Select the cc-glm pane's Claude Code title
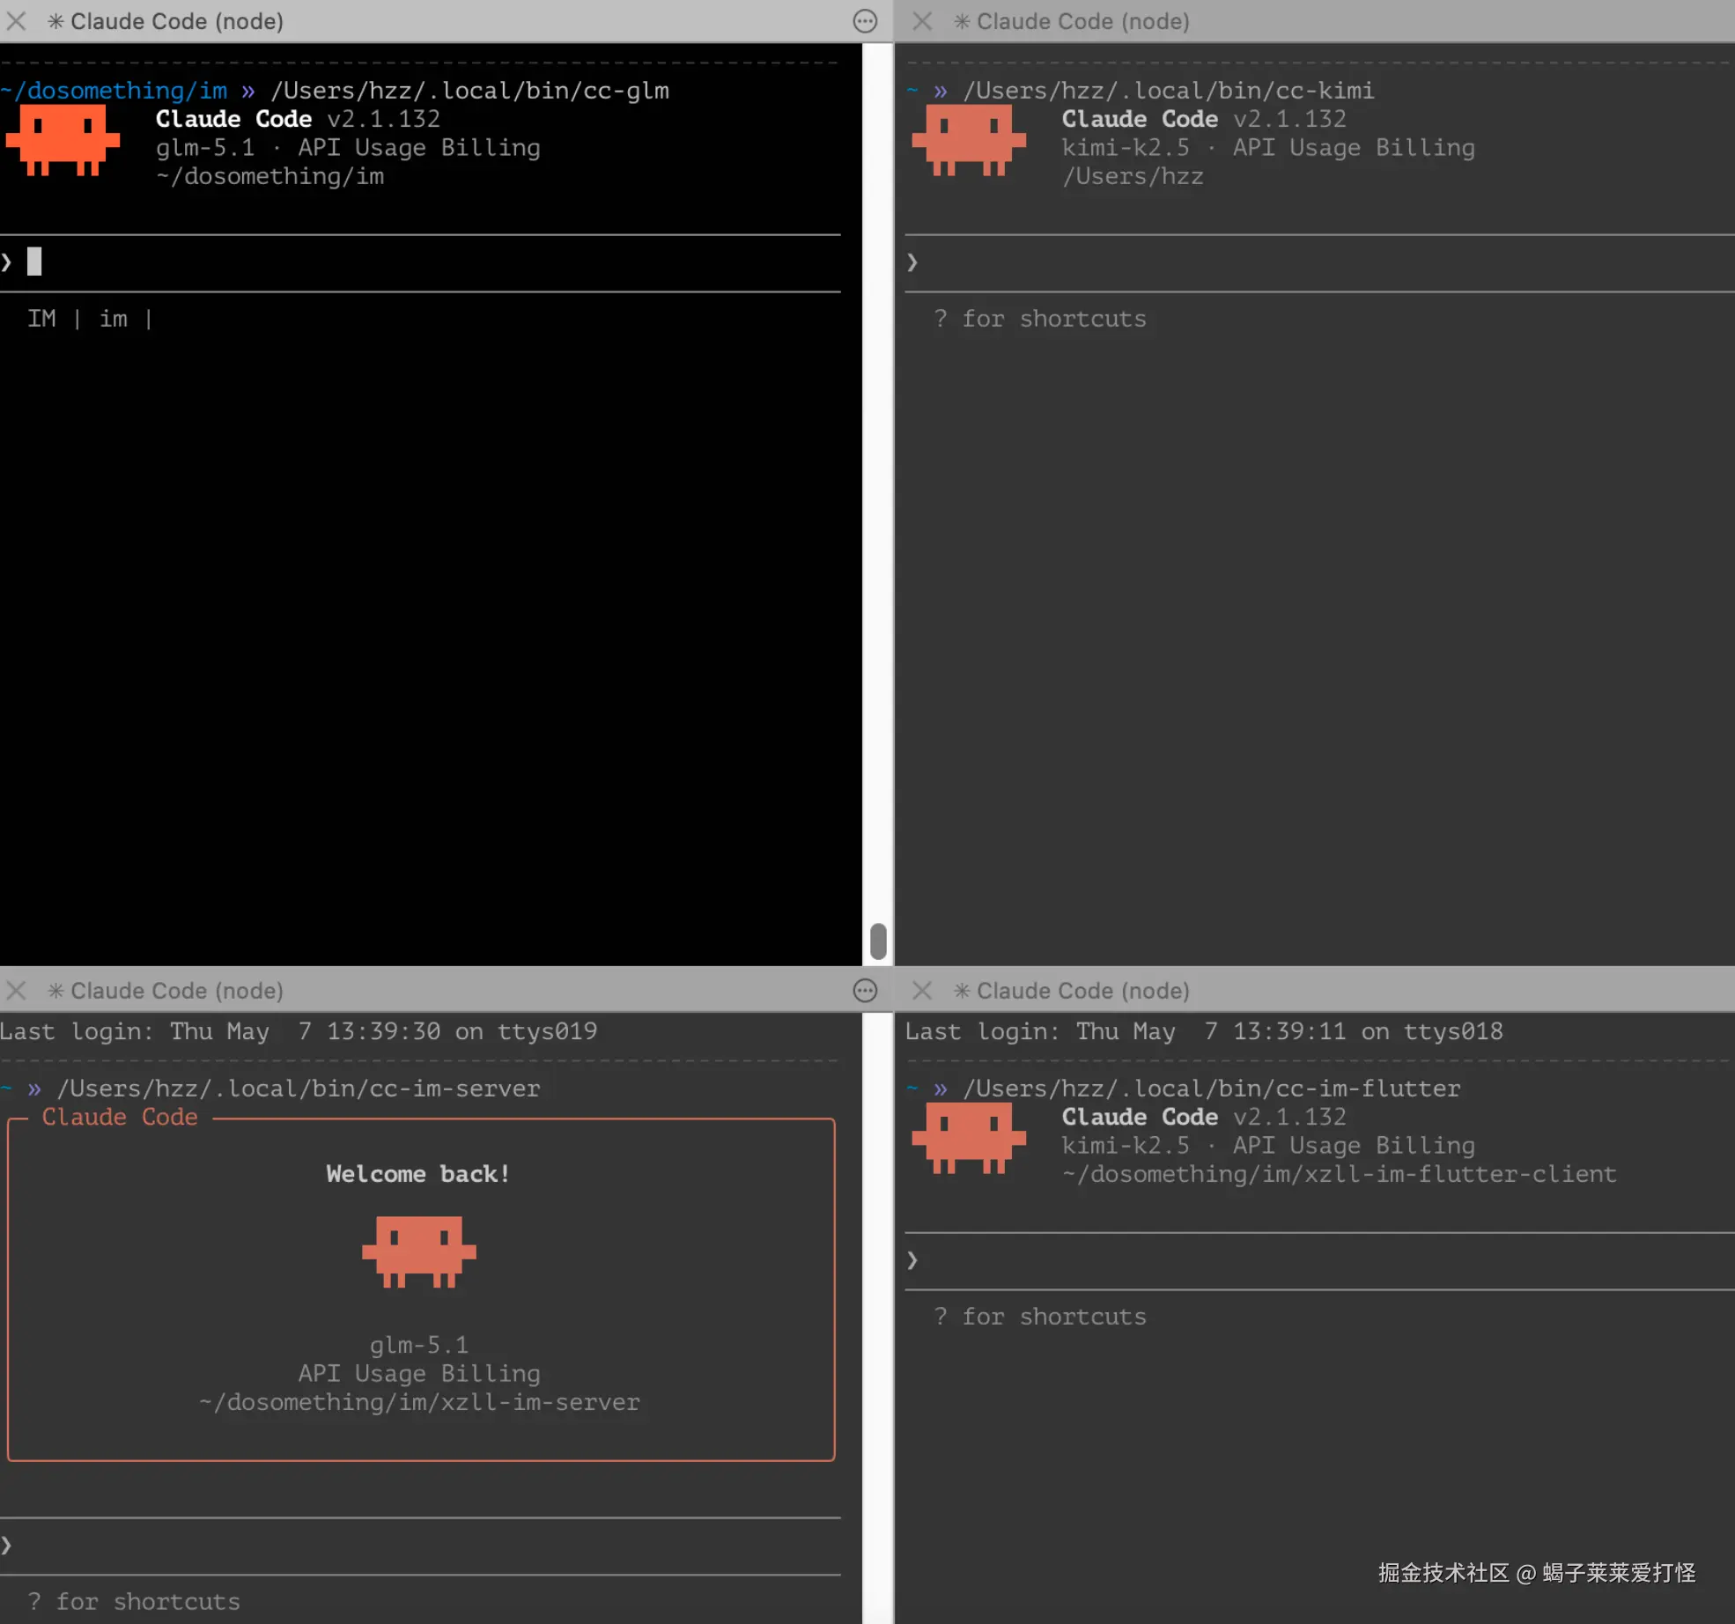Image resolution: width=1735 pixels, height=1624 pixels. pyautogui.click(x=177, y=21)
